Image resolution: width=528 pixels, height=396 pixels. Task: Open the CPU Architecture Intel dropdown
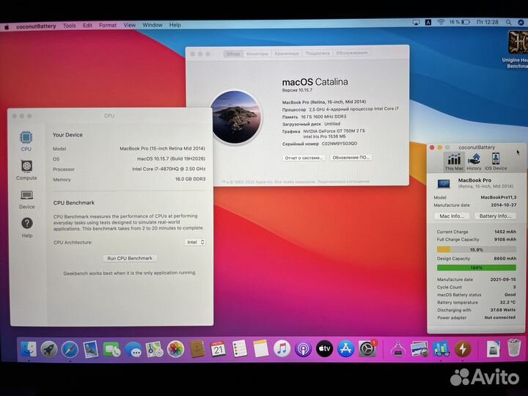pos(195,242)
